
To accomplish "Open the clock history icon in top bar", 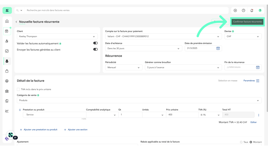I will 243,10.
